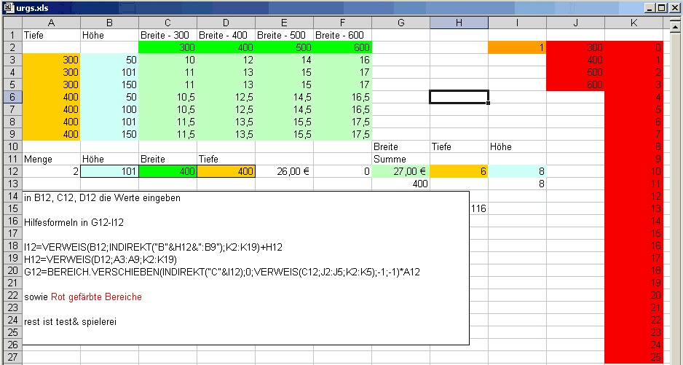This screenshot has width=683, height=365.
Task: Select column J header
Action: [x=575, y=23]
